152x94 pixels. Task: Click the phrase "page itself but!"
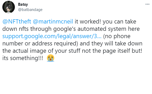coord(123,51)
